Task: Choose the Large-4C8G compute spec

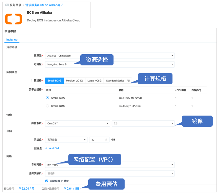Action: click(94, 81)
